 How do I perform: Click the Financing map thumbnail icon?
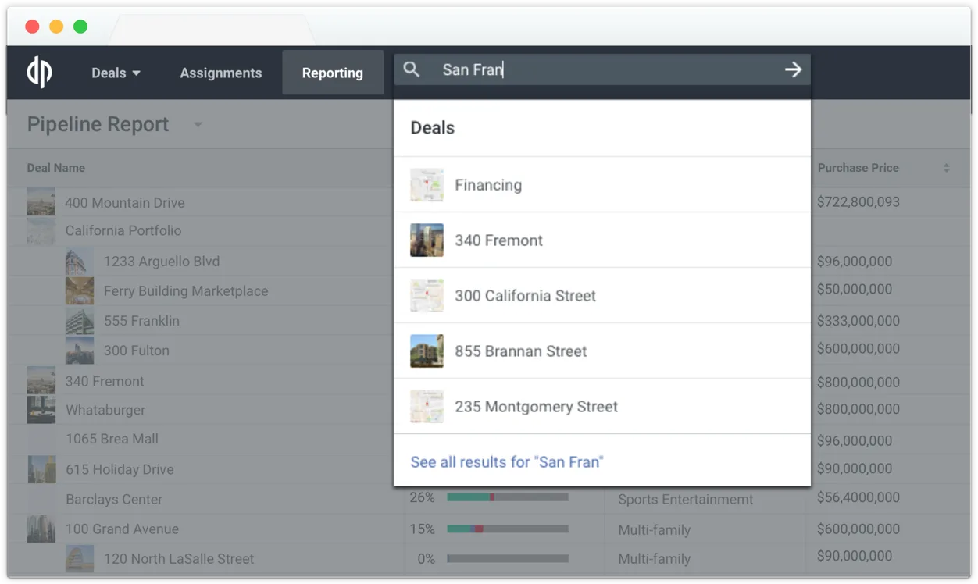coord(427,184)
